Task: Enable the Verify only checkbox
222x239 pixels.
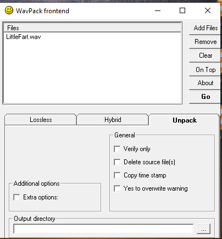Action: (117, 149)
